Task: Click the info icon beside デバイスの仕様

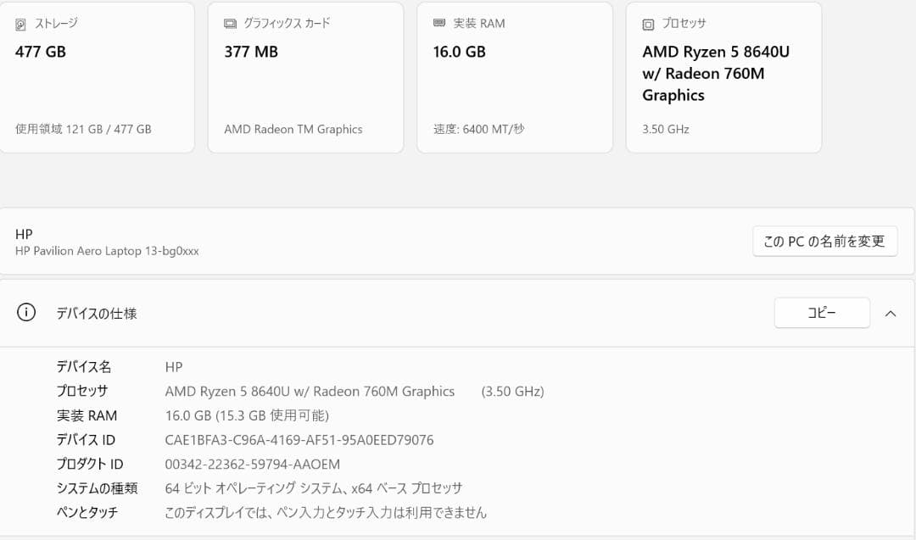Action: pyautogui.click(x=25, y=312)
